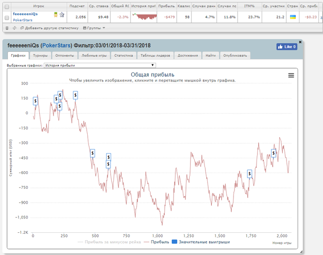Image resolution: width=323 pixels, height=255 pixels.
Task: Open the Выбранные графики dropdown
Action: (x=100, y=65)
